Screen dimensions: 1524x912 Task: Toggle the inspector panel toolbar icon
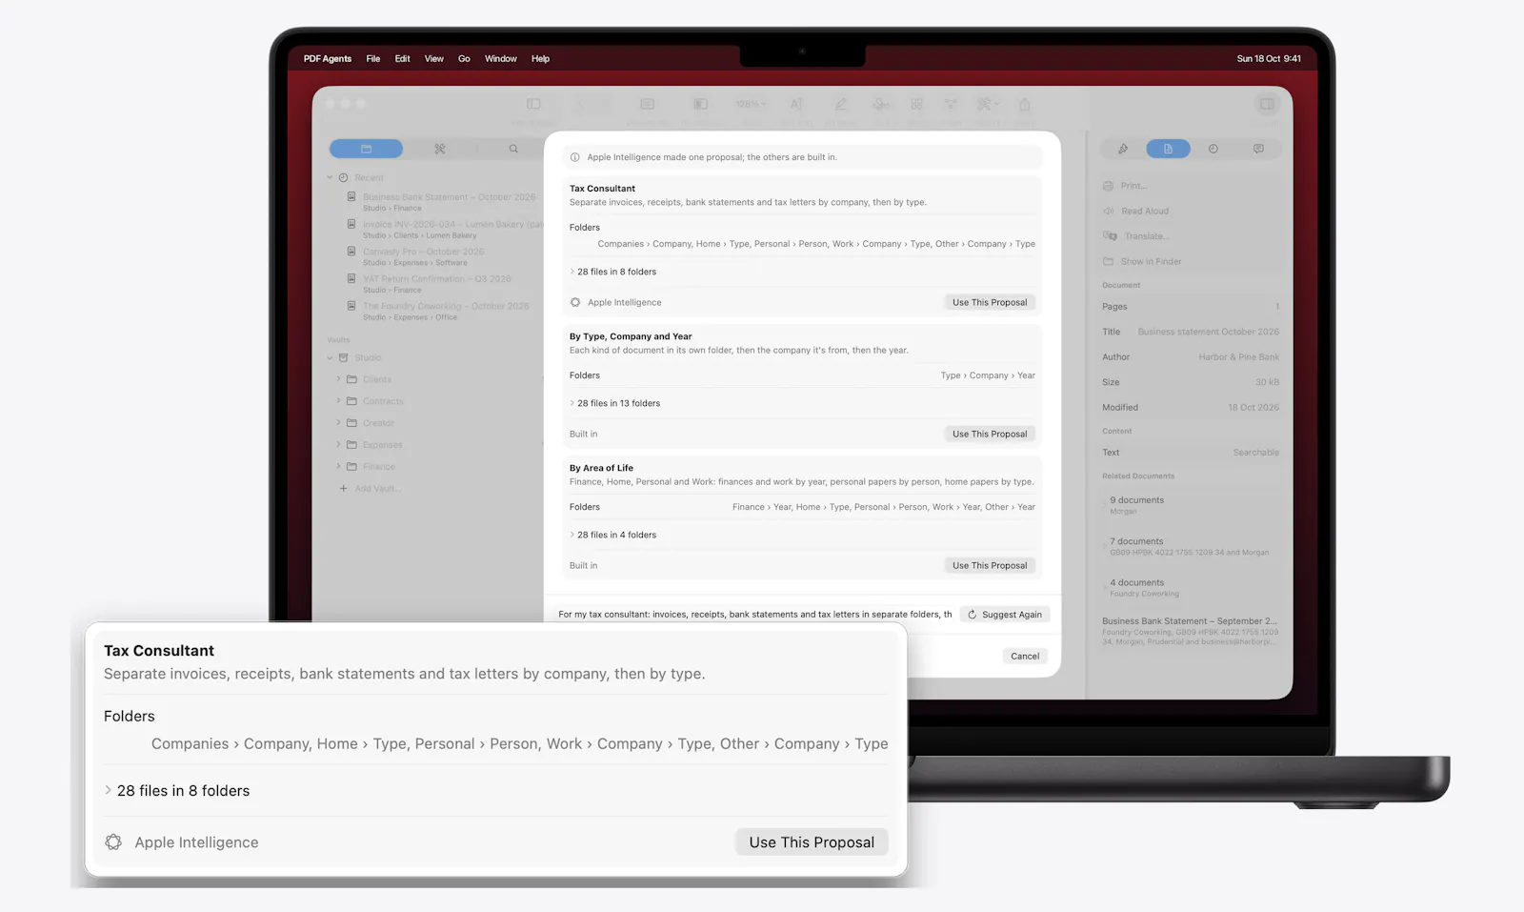pos(1267,104)
